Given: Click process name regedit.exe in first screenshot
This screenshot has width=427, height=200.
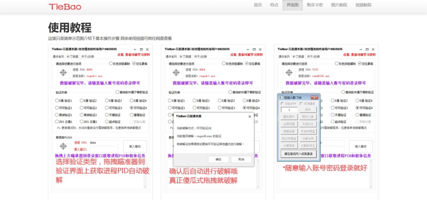Looking at the screenshot, I should pyautogui.click(x=94, y=76).
